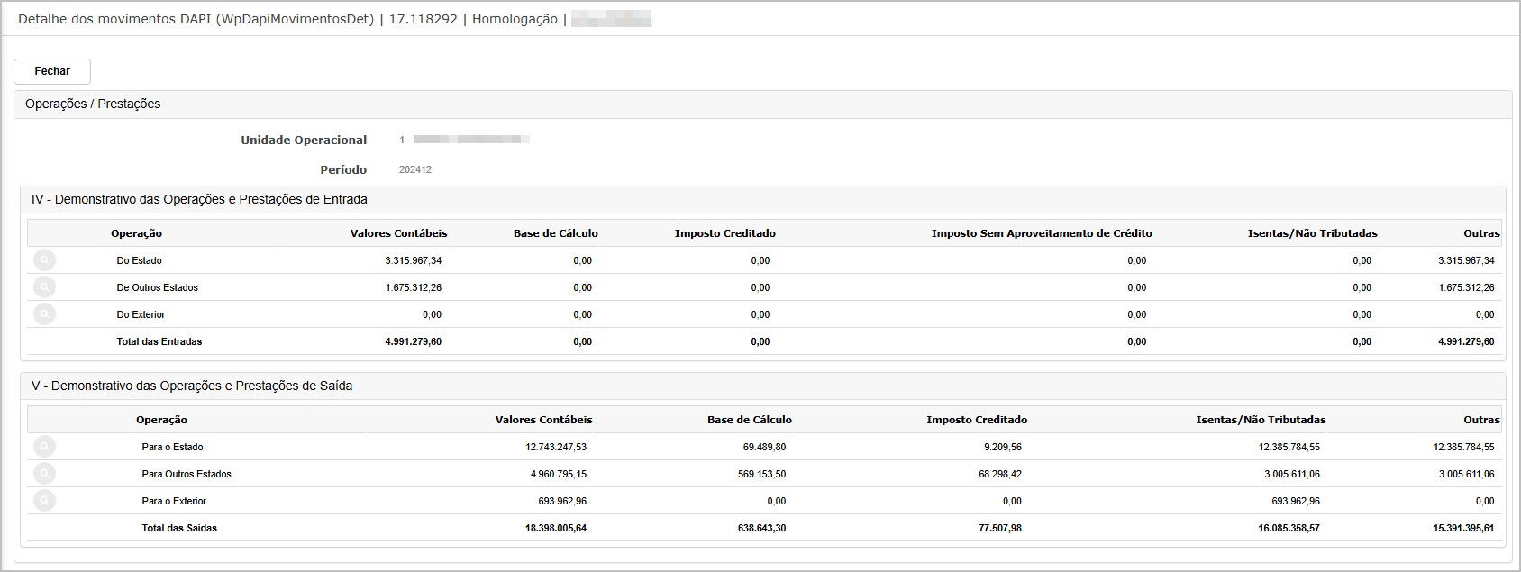The image size is (1521, 572).
Task: Click the Unidade Operacional value field
Action: coord(464,140)
